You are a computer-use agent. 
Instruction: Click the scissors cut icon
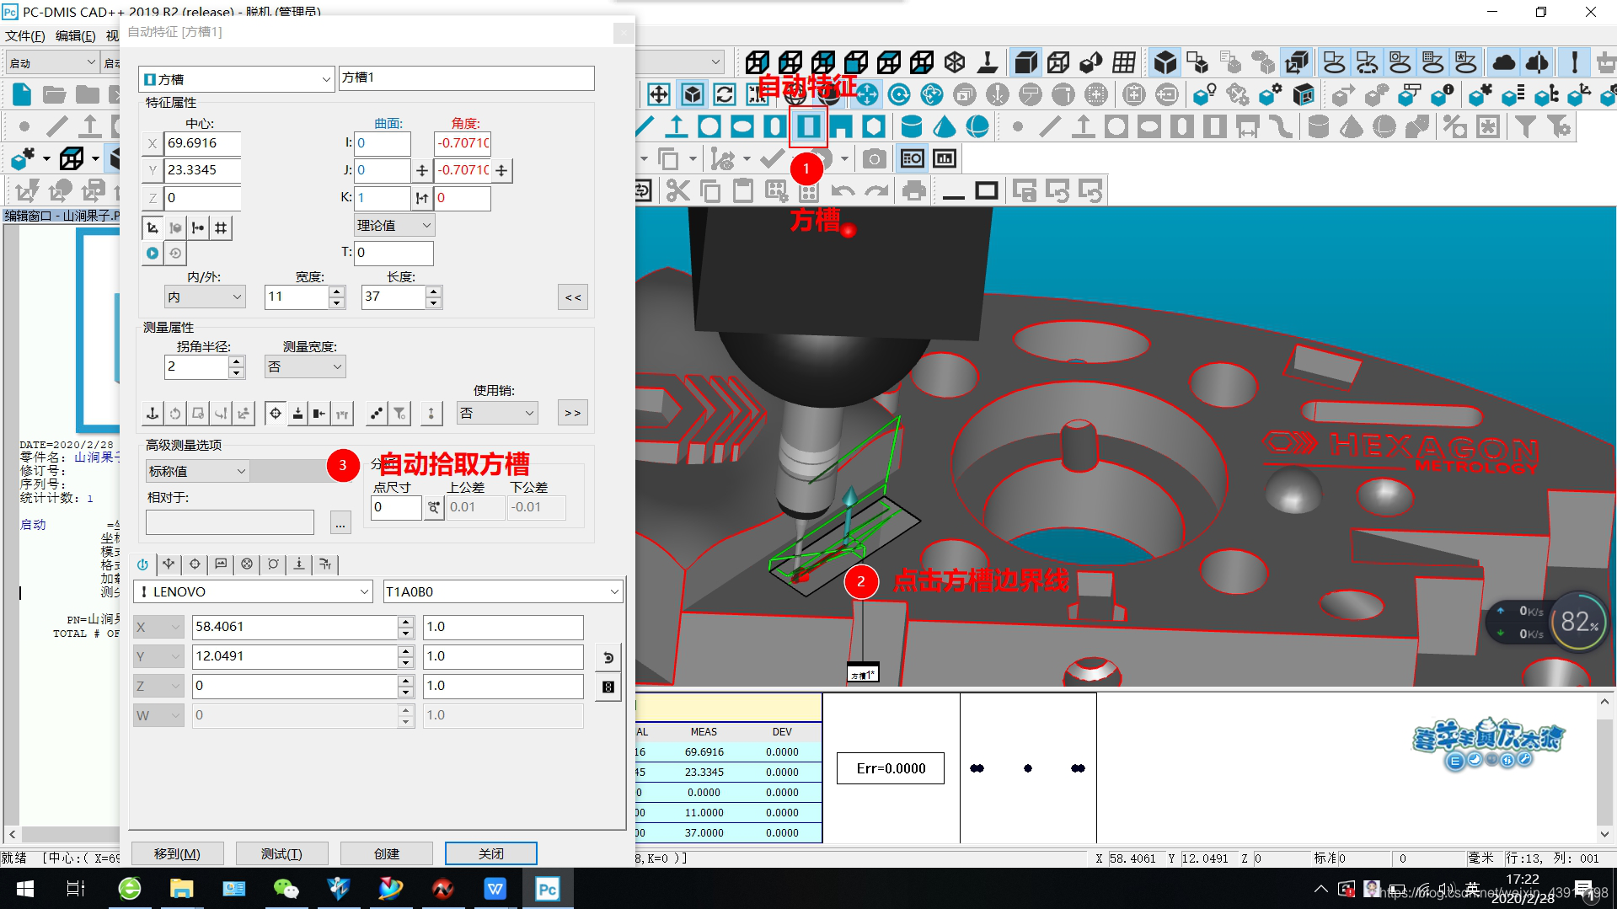[x=677, y=191]
